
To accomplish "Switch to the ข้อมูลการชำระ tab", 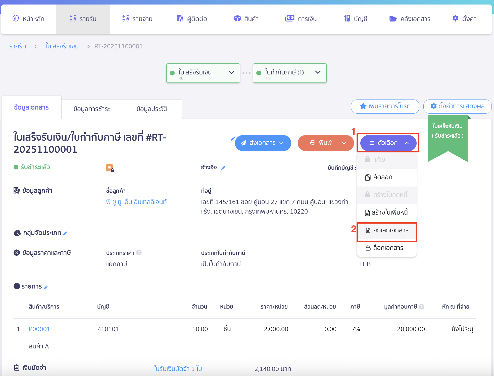I will coord(91,109).
